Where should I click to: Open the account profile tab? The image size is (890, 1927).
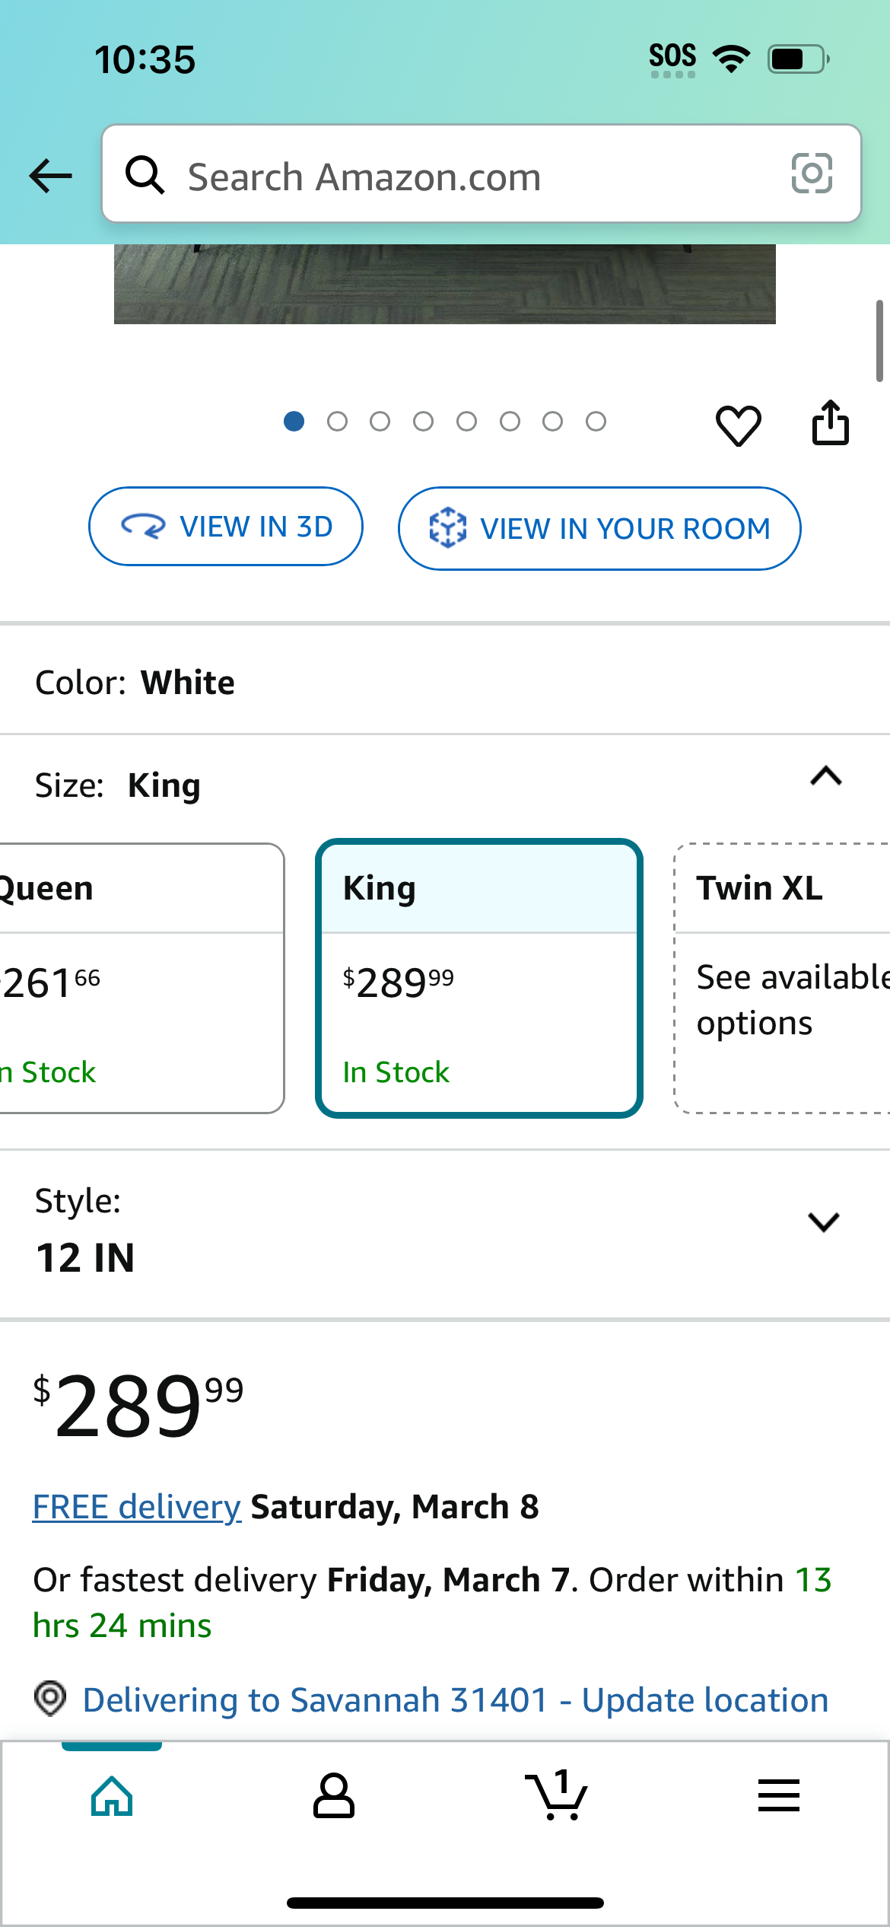[334, 1796]
